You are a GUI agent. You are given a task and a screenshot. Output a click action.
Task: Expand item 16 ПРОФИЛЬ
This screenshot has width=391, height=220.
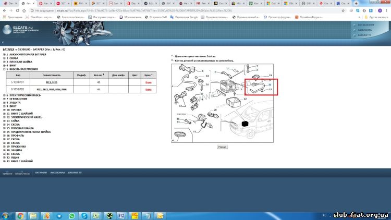pos(4,136)
